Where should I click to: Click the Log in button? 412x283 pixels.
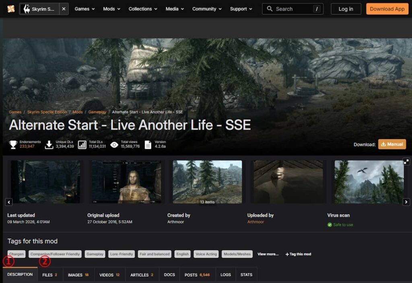pyautogui.click(x=346, y=9)
